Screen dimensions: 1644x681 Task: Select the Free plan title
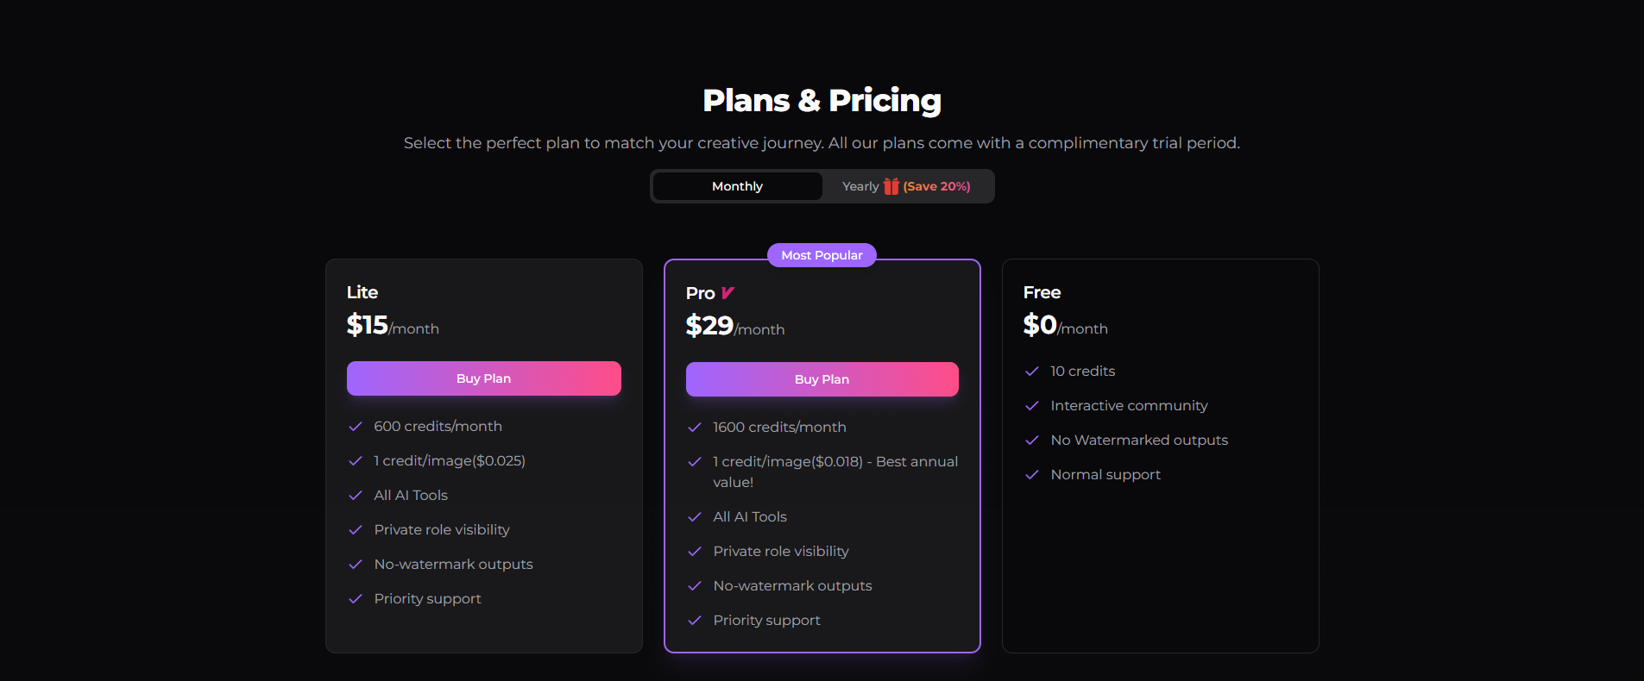[x=1042, y=292]
